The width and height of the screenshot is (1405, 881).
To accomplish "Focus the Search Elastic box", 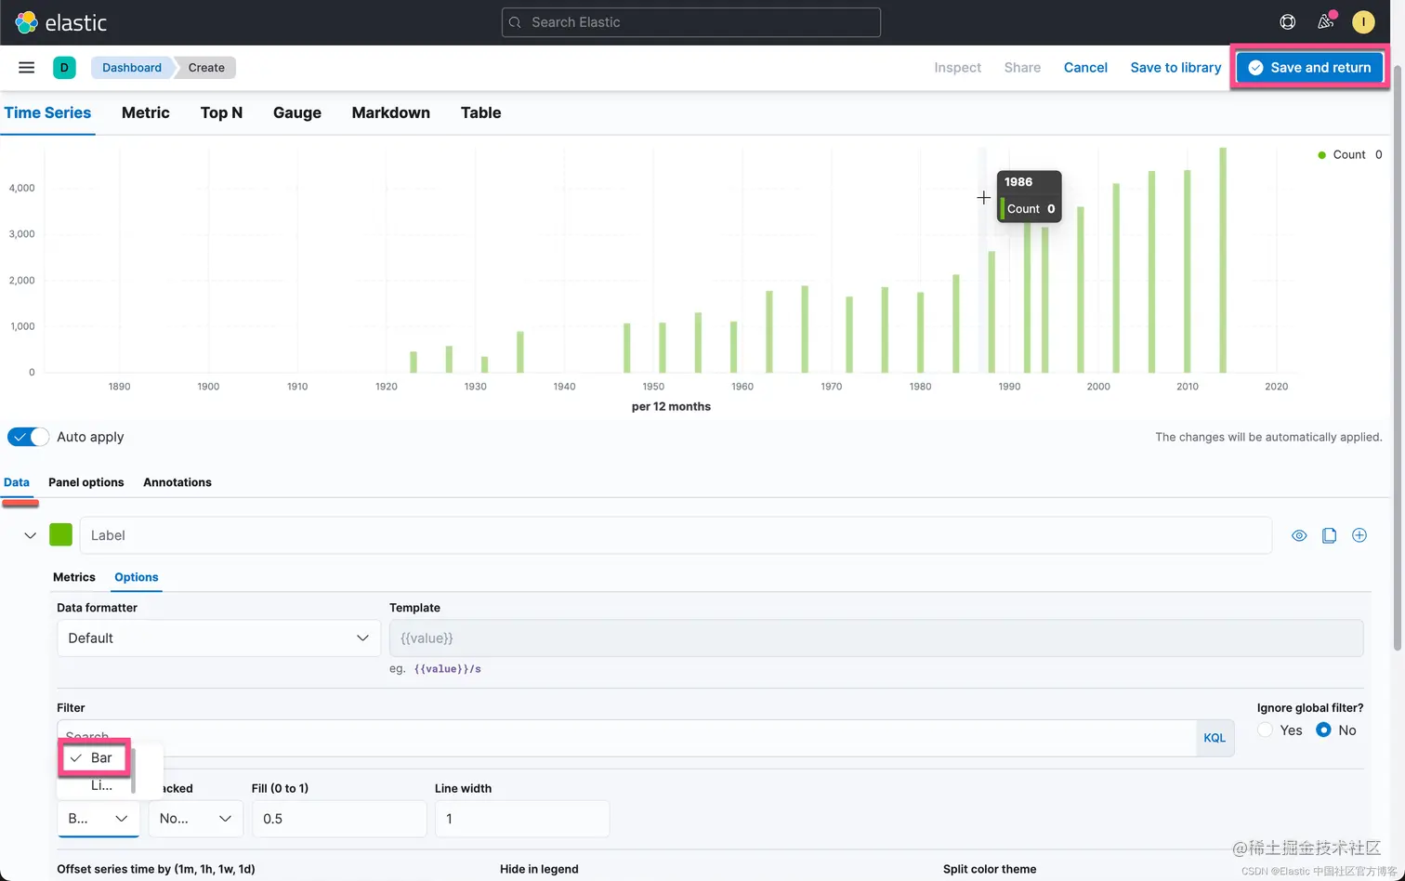I will point(691,22).
